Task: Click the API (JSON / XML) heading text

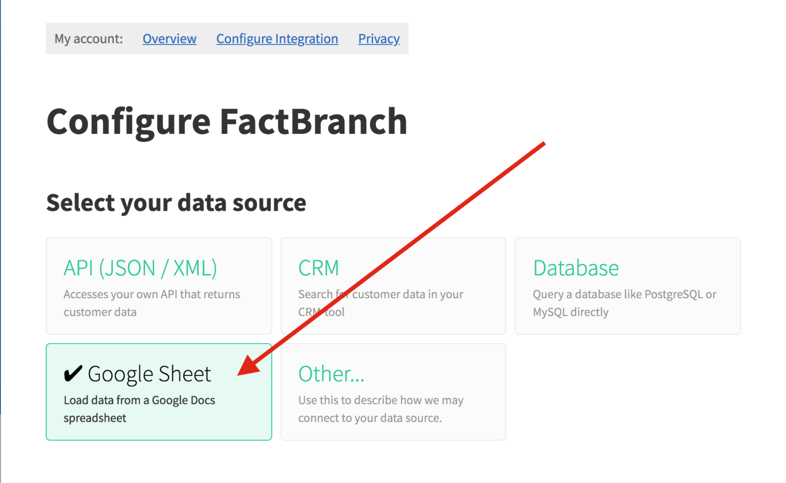Action: [140, 268]
